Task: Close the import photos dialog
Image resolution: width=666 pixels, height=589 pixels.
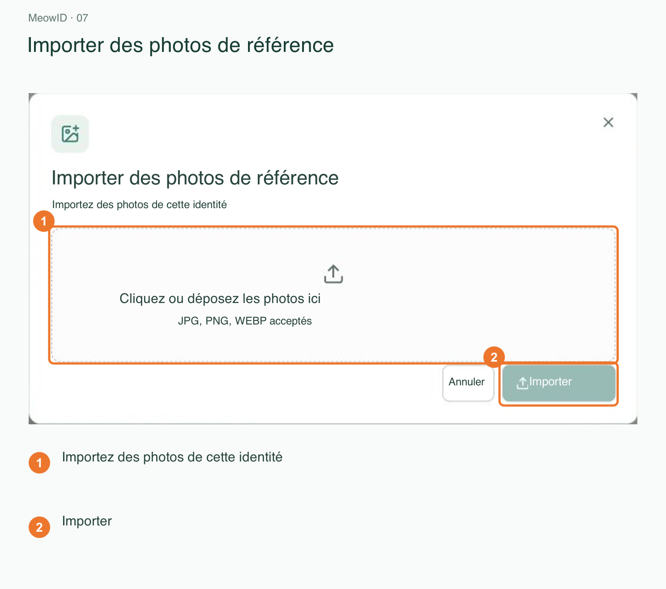Action: 608,122
